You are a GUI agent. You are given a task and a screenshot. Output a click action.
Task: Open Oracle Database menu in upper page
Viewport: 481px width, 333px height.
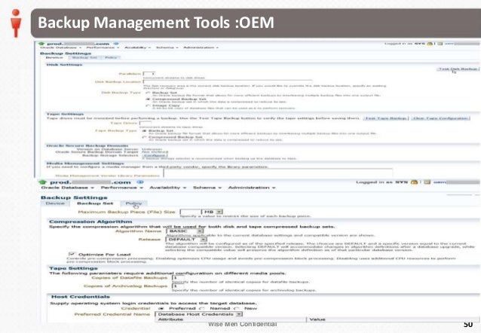[x=61, y=47]
